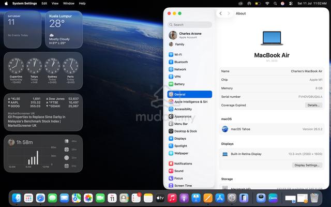Go back using the back chevron

coord(220,13)
